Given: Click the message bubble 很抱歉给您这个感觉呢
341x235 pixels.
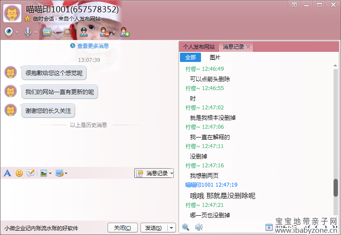Looking at the screenshot, I should [x=54, y=73].
